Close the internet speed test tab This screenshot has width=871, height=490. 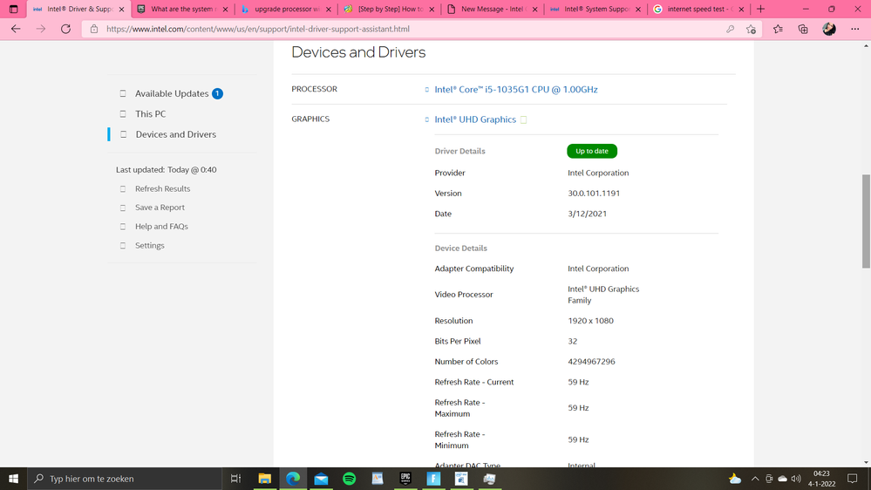741,10
